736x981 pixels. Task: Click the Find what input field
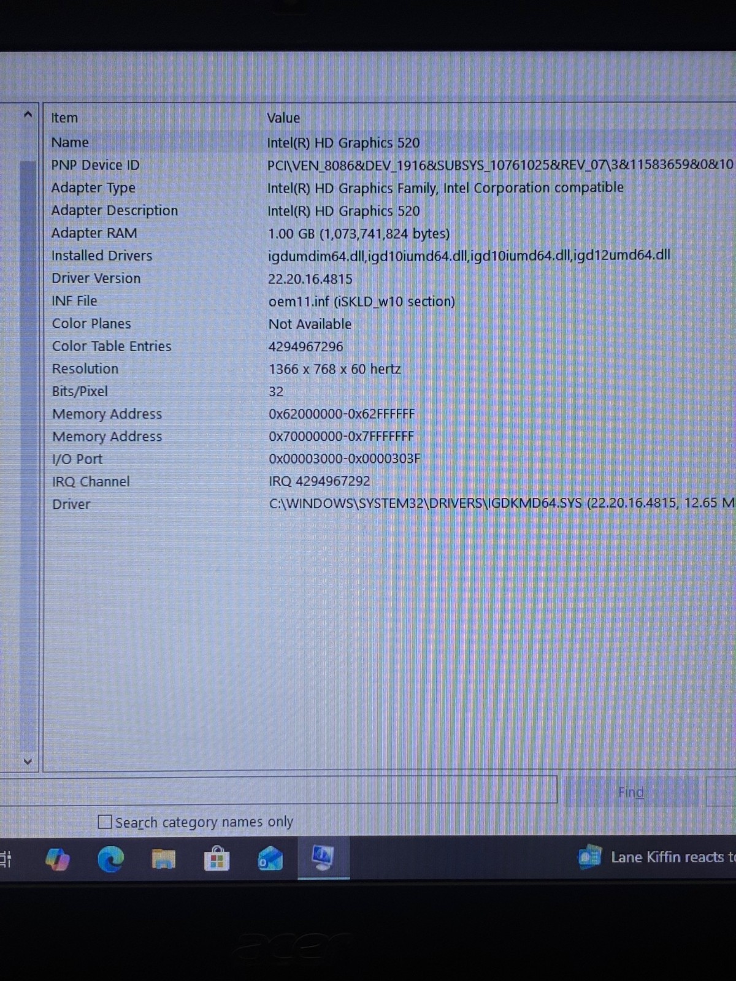278,790
